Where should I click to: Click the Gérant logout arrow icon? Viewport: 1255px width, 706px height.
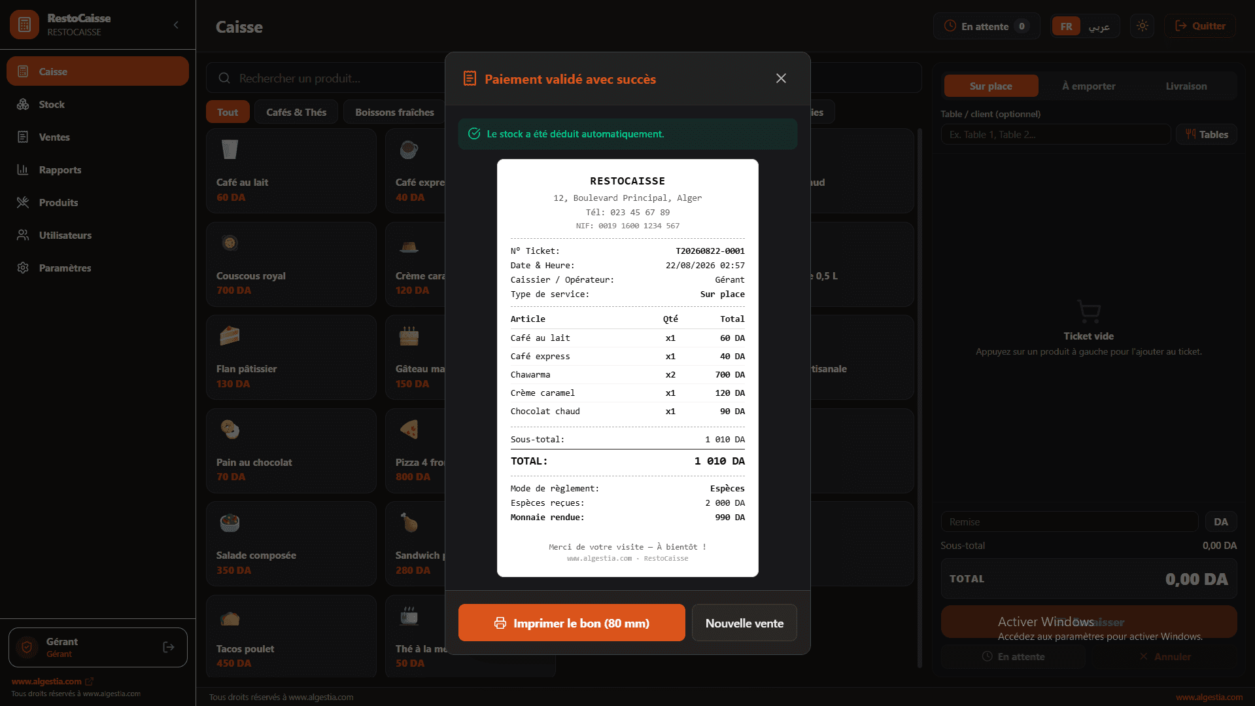coord(169,647)
